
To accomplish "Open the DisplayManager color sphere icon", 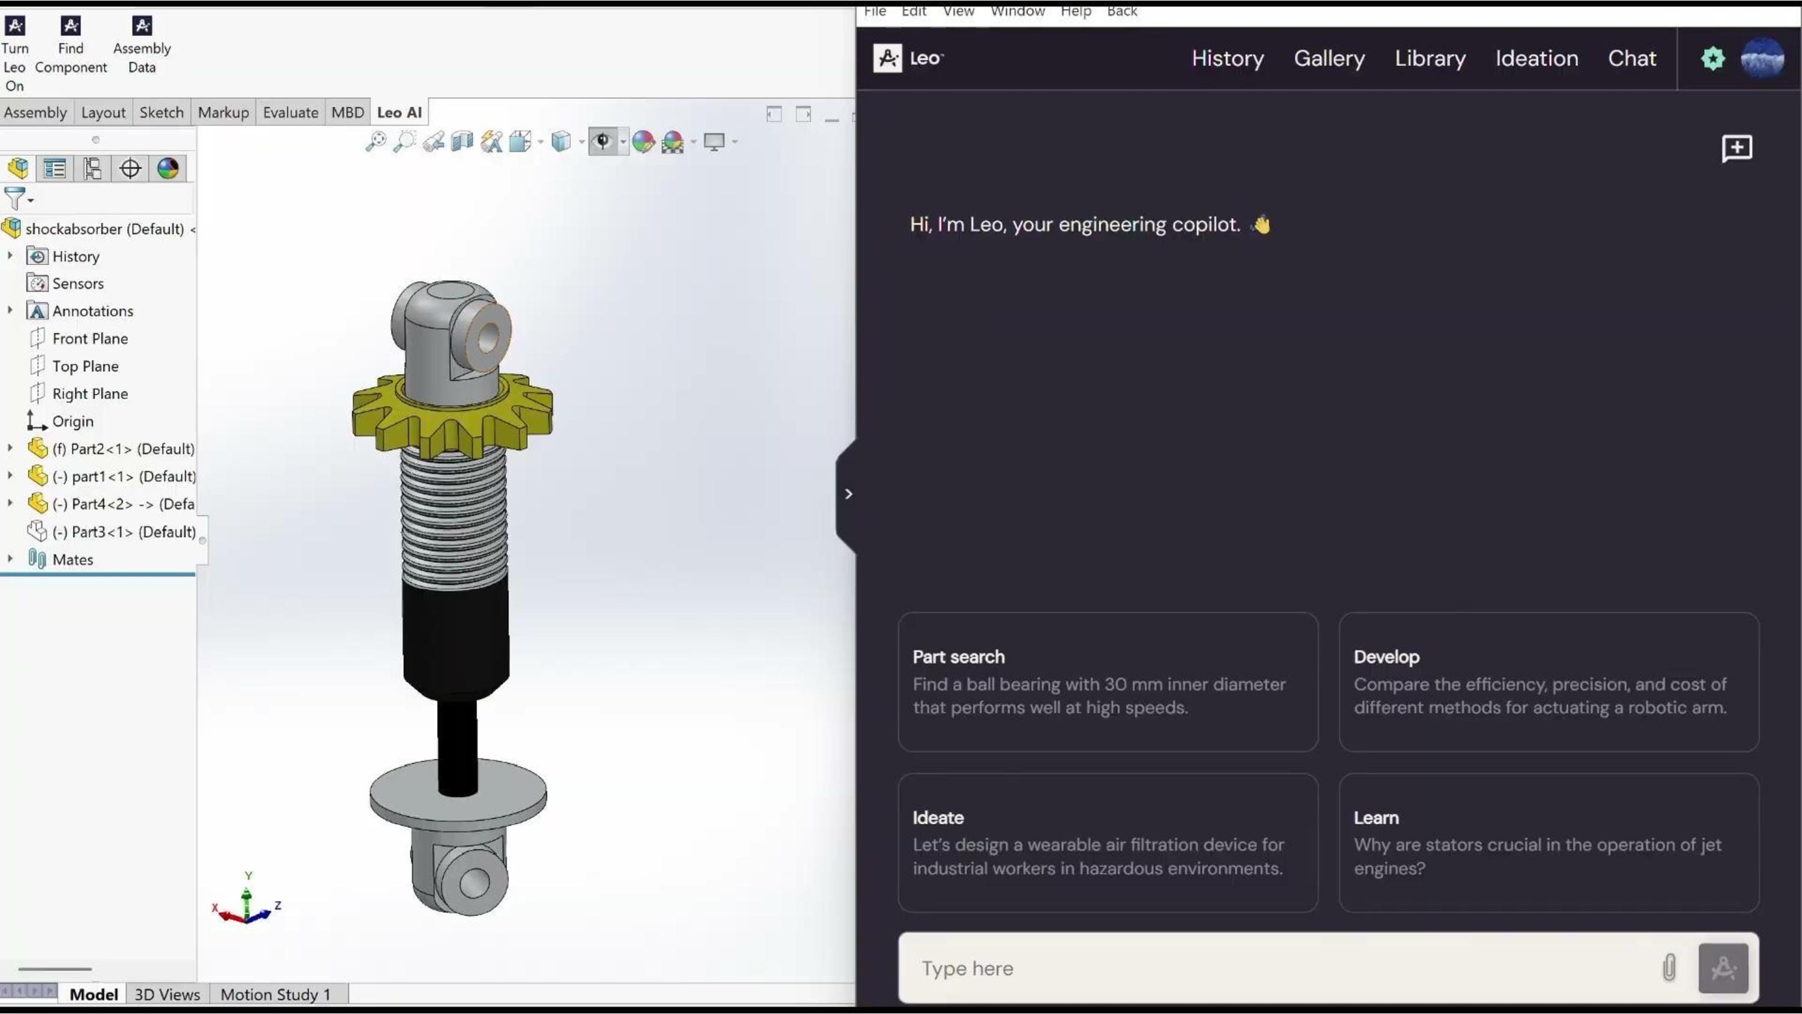I will 168,169.
